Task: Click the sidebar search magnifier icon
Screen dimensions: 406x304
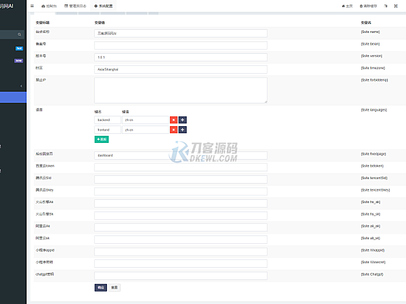Action: [19, 34]
